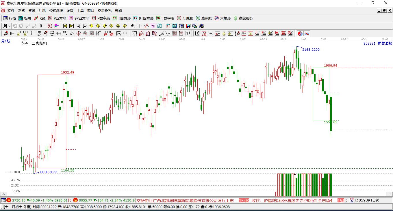Open the 窗口 menu
The height and width of the screenshot is (211, 393).
pyautogui.click(x=91, y=11)
